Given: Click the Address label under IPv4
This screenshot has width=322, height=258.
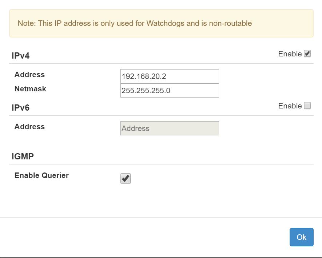Looking at the screenshot, I should point(29,75).
